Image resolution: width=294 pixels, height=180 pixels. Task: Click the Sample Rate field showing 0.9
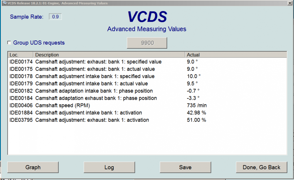(x=55, y=16)
